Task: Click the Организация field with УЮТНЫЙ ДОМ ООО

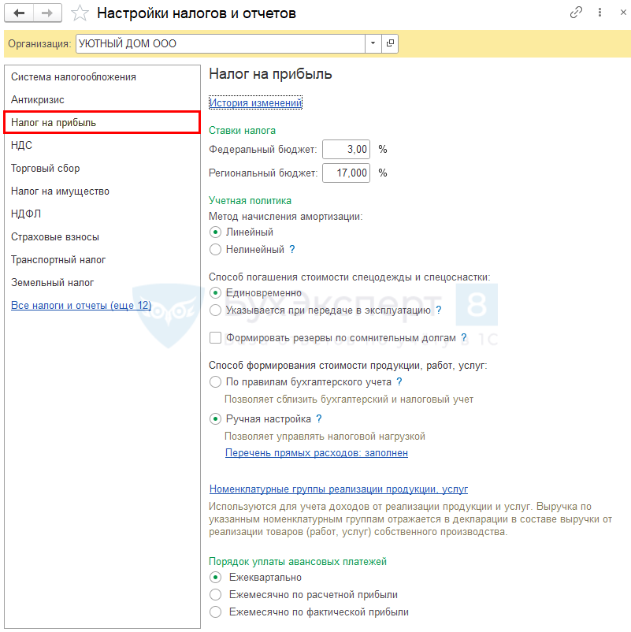Action: (221, 43)
